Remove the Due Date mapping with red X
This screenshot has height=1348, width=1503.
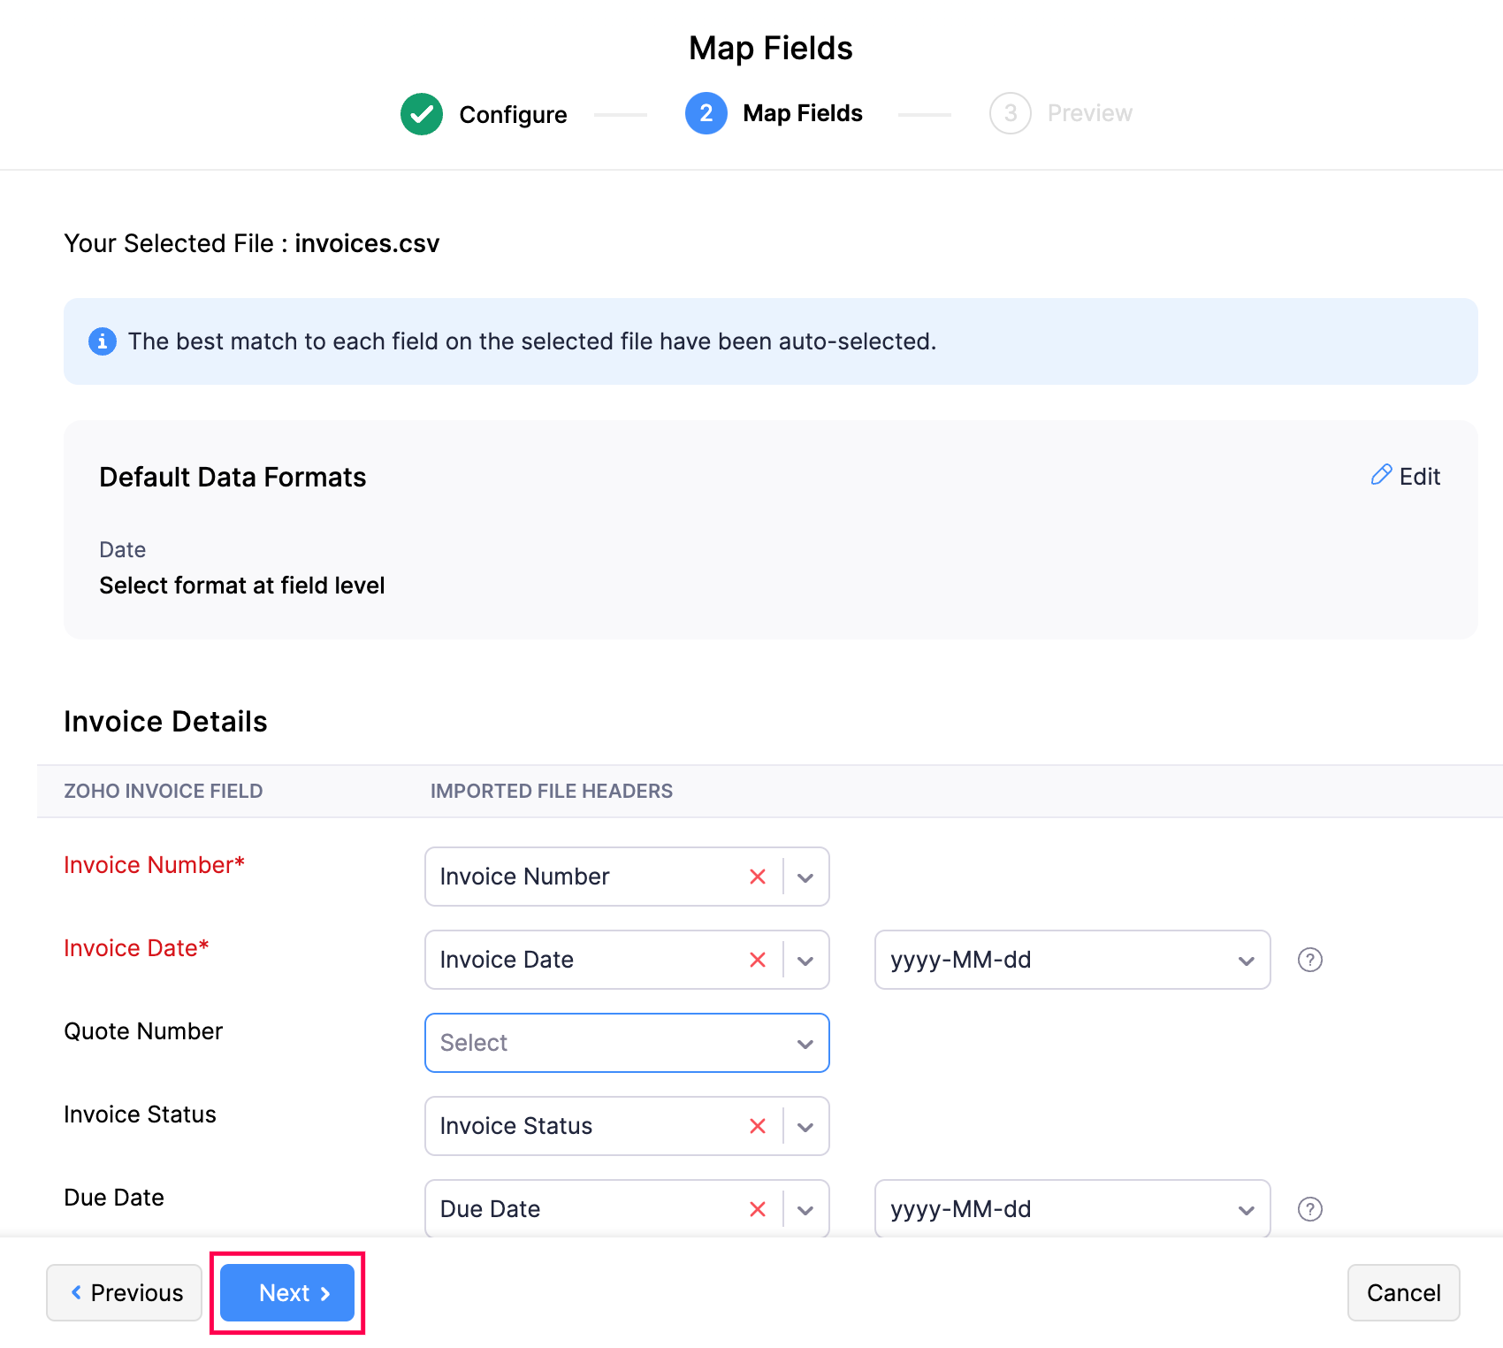pos(758,1208)
